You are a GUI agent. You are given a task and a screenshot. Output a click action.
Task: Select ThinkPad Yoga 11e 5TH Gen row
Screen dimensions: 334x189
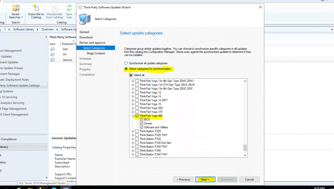(x=167, y=85)
